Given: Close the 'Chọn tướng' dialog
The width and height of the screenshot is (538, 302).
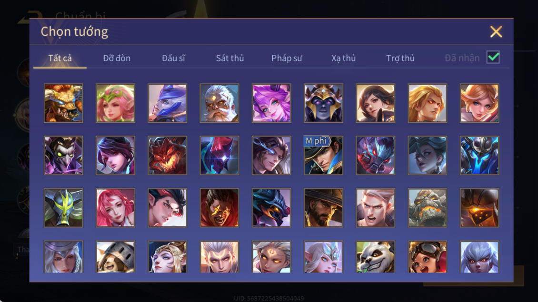Looking at the screenshot, I should [x=496, y=31].
